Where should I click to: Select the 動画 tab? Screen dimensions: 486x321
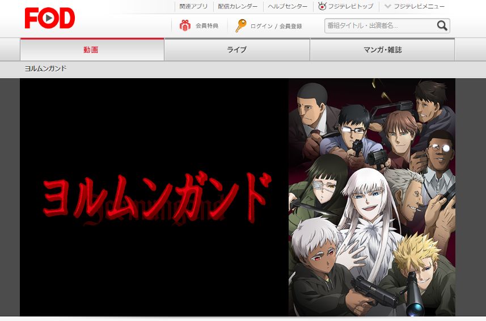[92, 49]
